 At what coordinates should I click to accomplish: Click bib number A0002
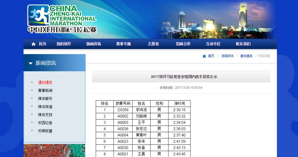pyautogui.click(x=123, y=116)
